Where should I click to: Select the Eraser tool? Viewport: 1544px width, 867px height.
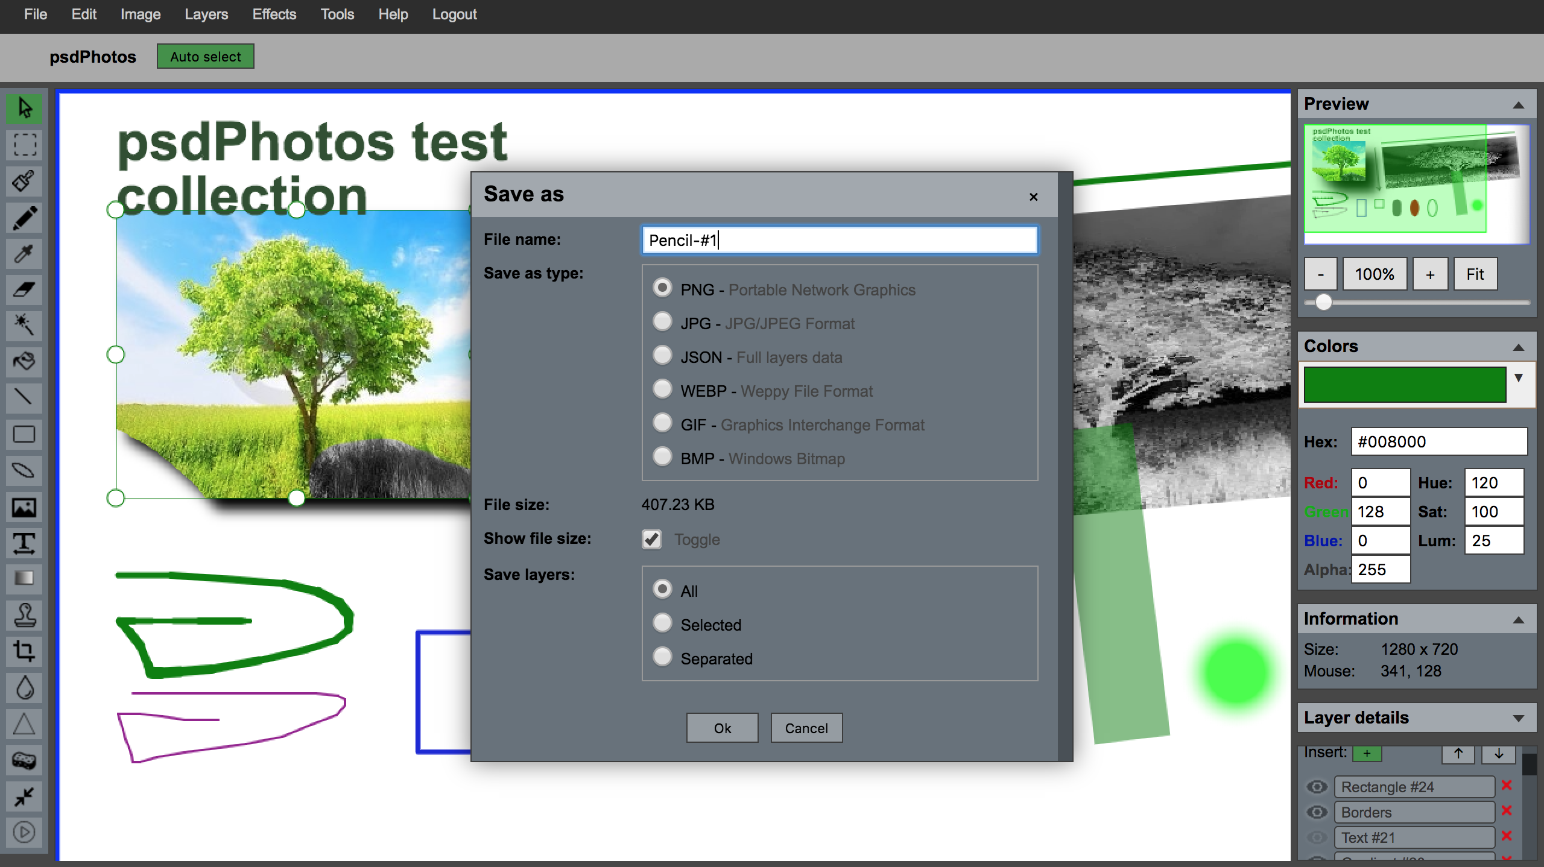coord(24,289)
